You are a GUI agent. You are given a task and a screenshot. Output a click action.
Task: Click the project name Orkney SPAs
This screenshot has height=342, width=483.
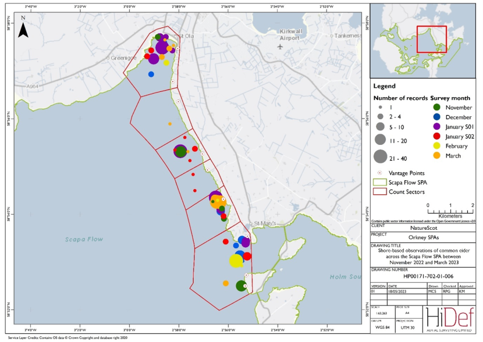point(423,237)
